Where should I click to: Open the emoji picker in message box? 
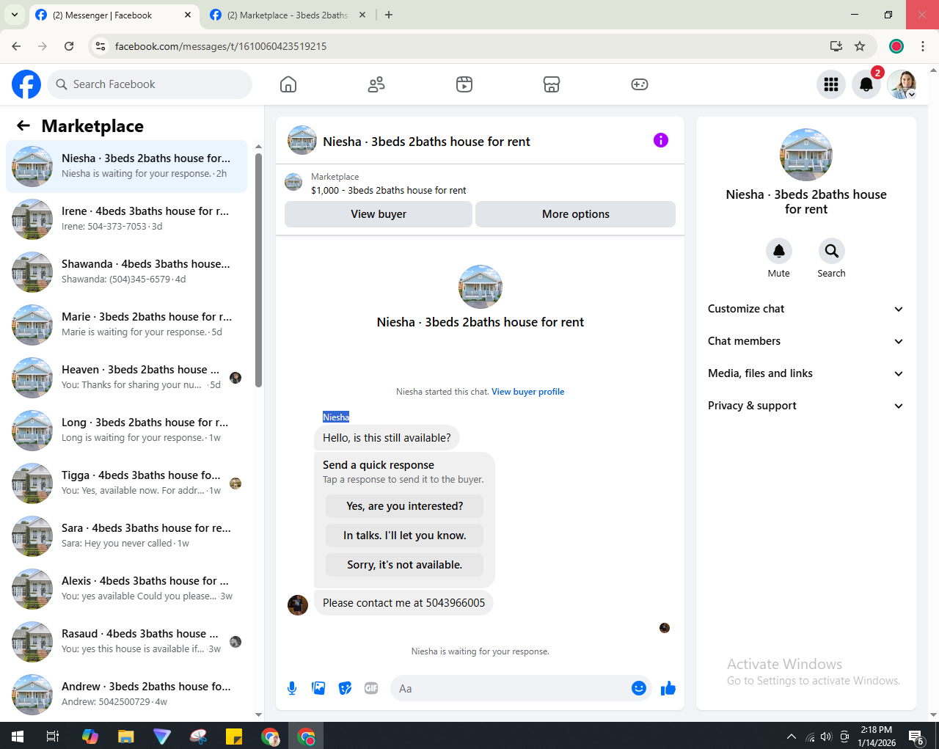point(639,688)
